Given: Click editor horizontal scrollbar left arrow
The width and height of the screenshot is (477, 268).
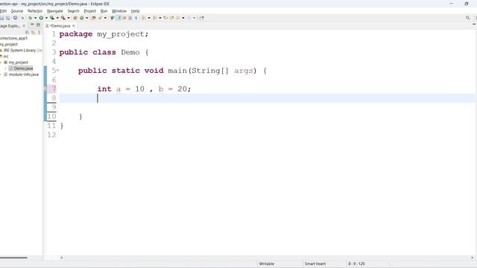Looking at the screenshot, I should (61, 258).
